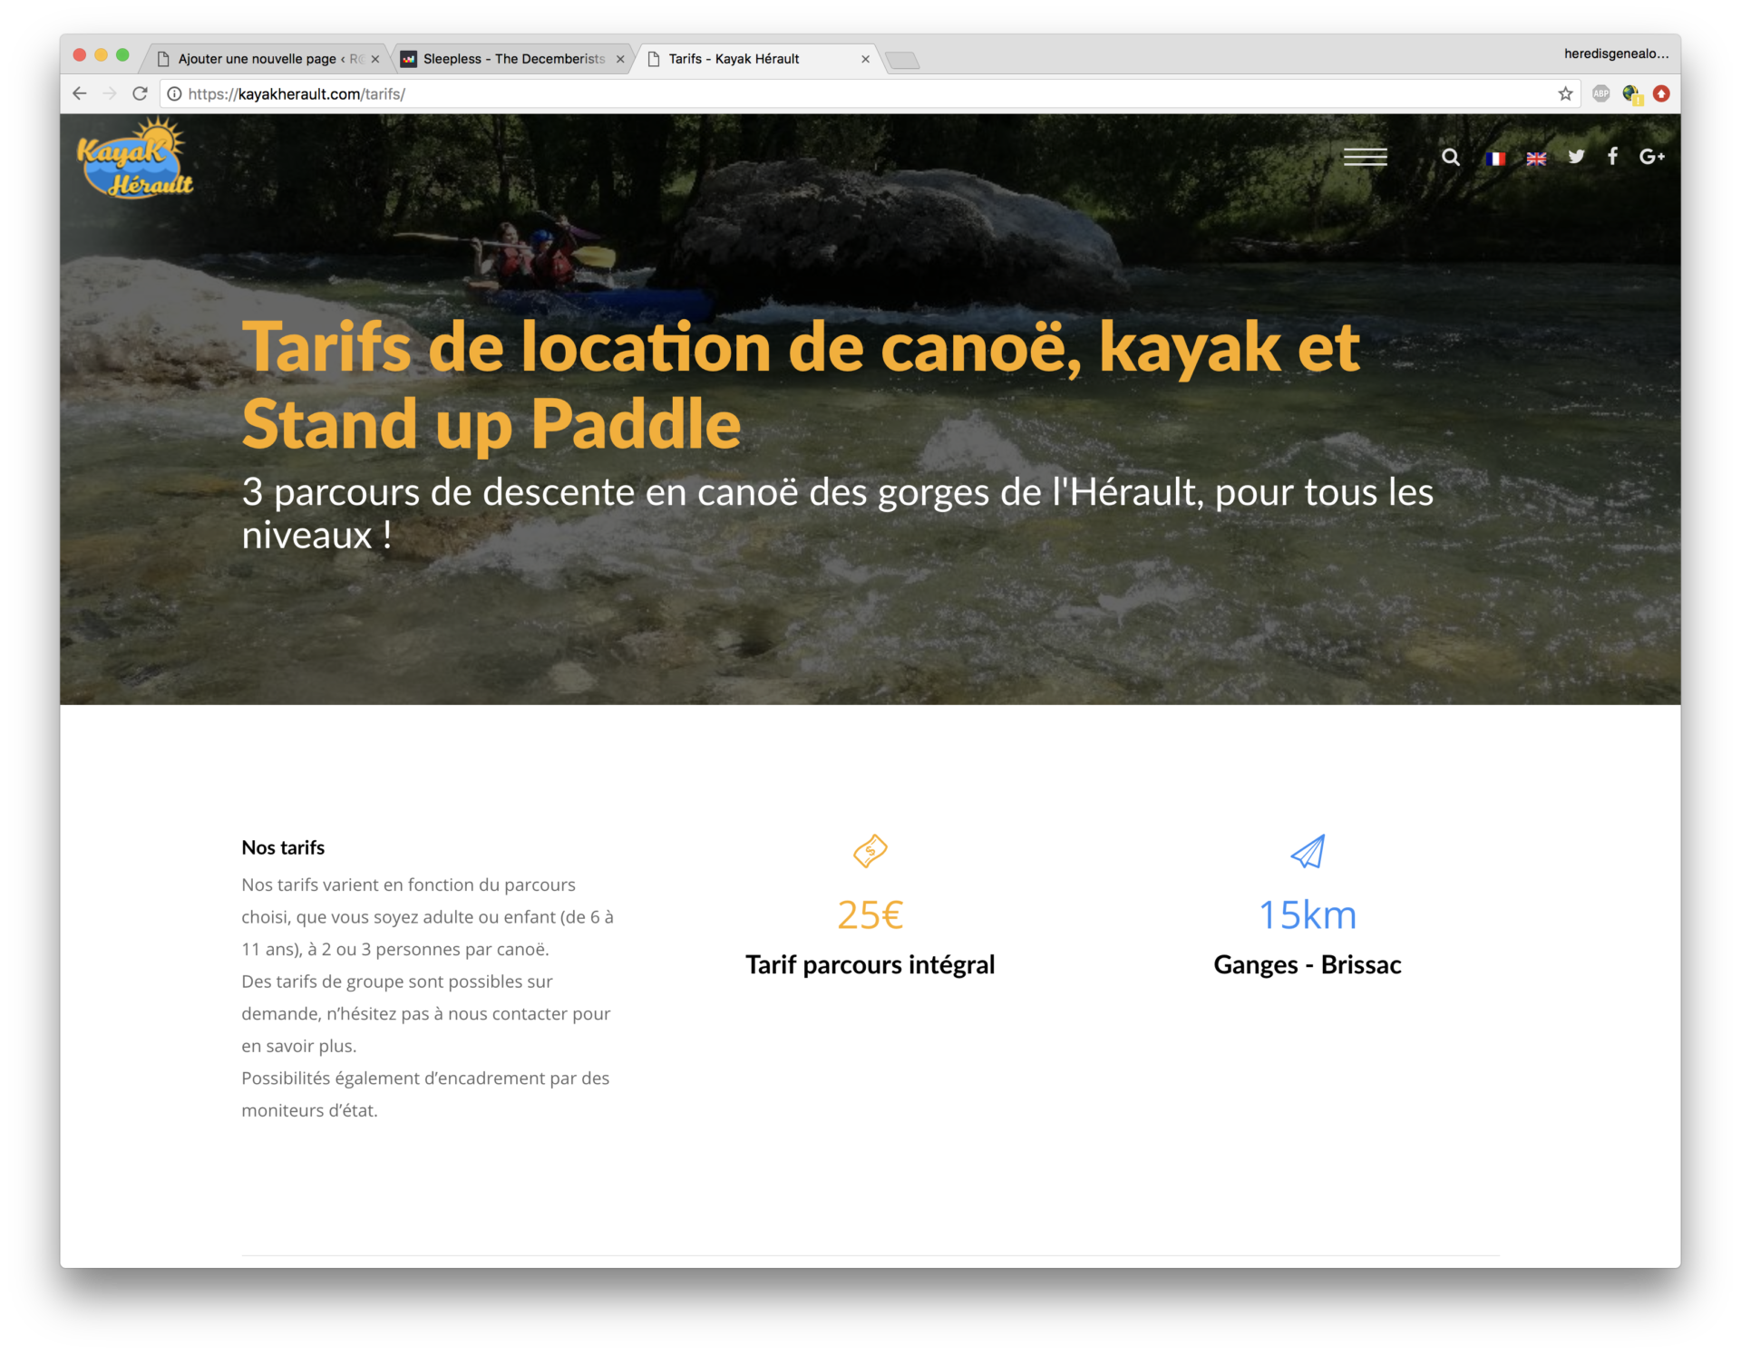Click the heredisgenealo profile button
The height and width of the screenshot is (1354, 1741).
point(1616,53)
